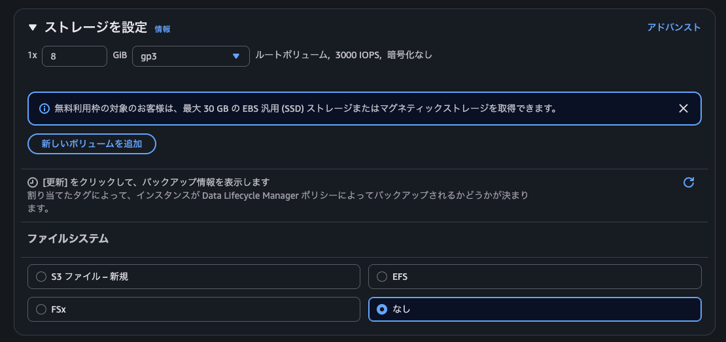Click the info circle icon in free-tier banner

[x=44, y=109]
